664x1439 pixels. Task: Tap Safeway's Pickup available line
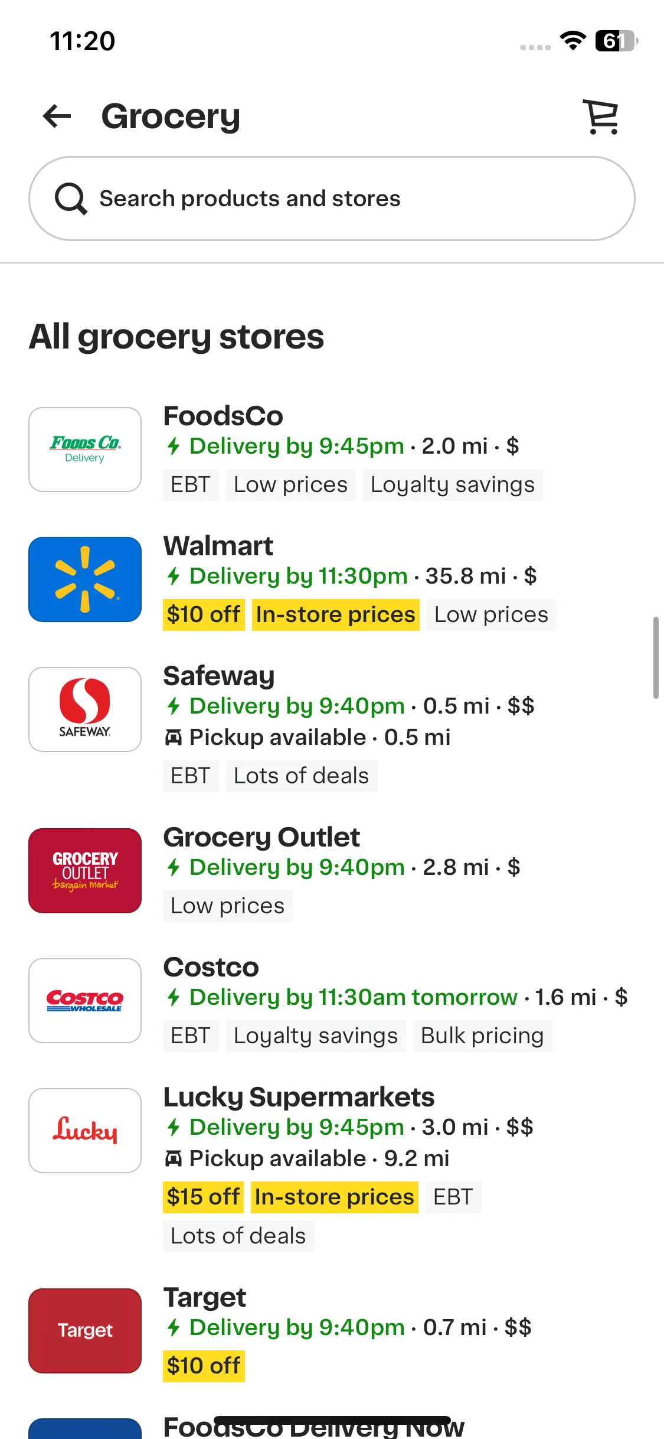[x=308, y=737]
